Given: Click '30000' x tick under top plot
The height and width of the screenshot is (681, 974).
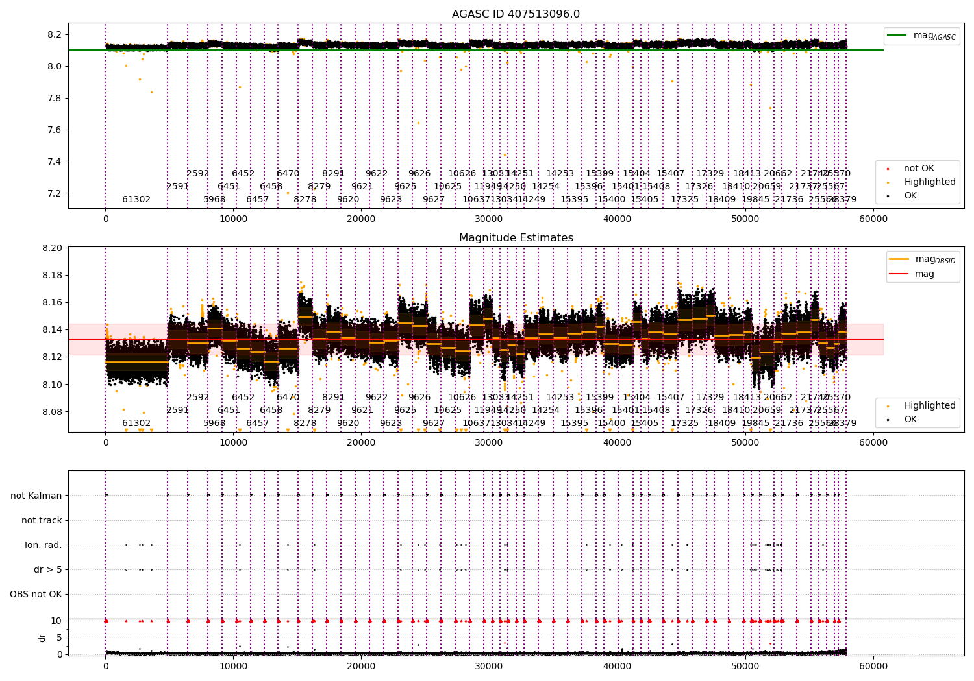Looking at the screenshot, I should pyautogui.click(x=489, y=219).
